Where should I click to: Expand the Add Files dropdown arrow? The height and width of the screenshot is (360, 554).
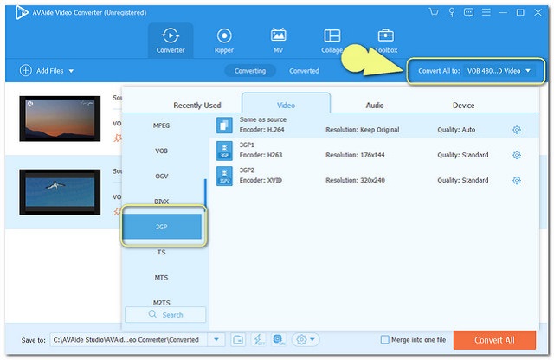pos(71,71)
